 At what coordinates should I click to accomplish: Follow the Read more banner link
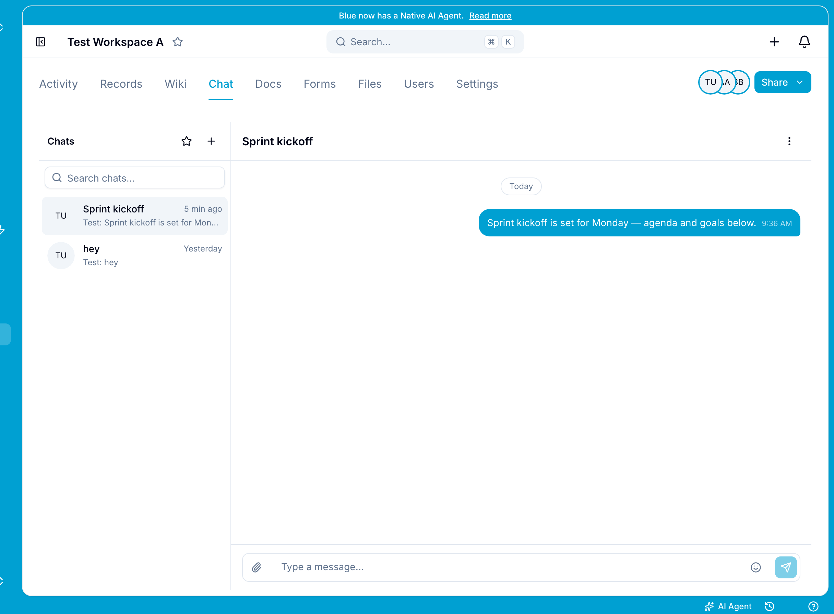490,16
